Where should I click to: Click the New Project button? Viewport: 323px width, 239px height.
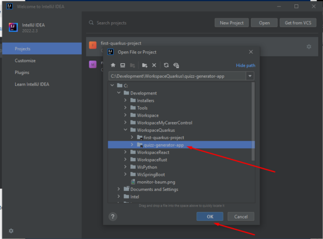pos(231,23)
